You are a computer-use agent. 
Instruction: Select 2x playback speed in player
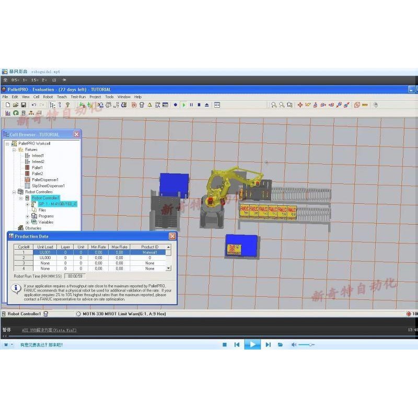pyautogui.click(x=44, y=80)
